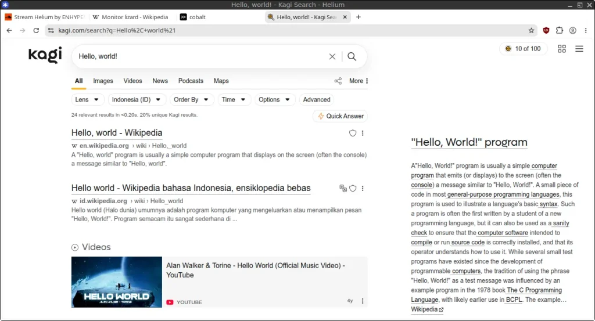Image resolution: width=595 pixels, height=321 pixels.
Task: Click the browser forward arrow
Action: coord(23,30)
